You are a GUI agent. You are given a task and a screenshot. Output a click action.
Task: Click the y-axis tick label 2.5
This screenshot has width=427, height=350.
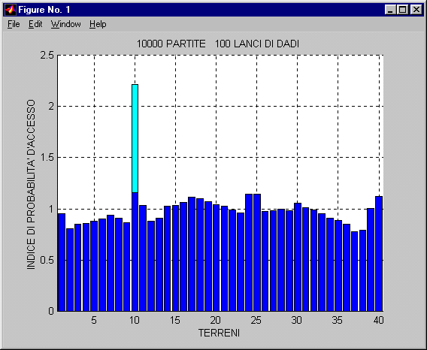(x=47, y=56)
